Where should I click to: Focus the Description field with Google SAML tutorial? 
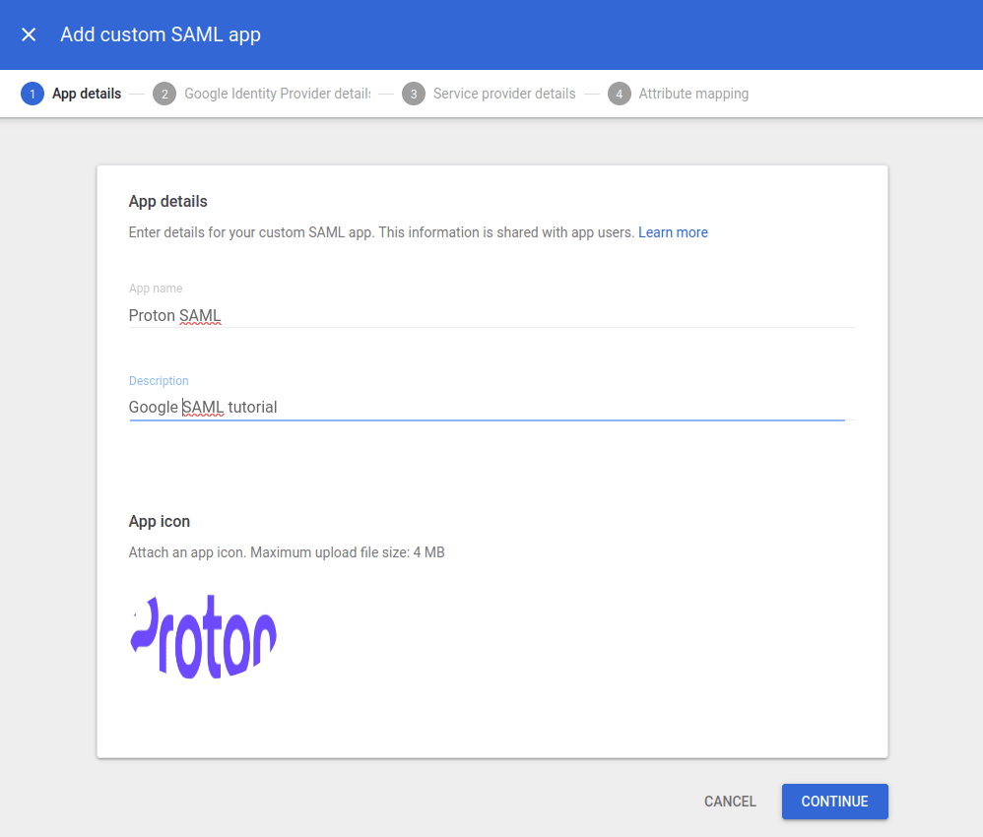[492, 408]
